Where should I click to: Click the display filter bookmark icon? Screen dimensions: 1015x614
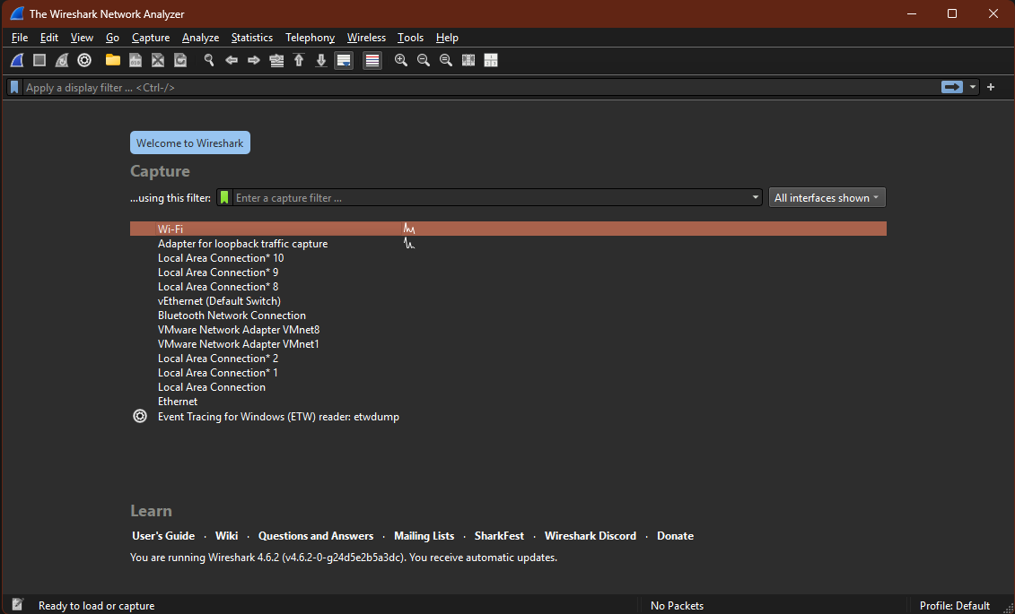(14, 87)
